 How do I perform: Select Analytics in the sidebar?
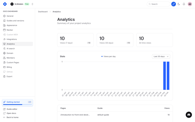17,44
